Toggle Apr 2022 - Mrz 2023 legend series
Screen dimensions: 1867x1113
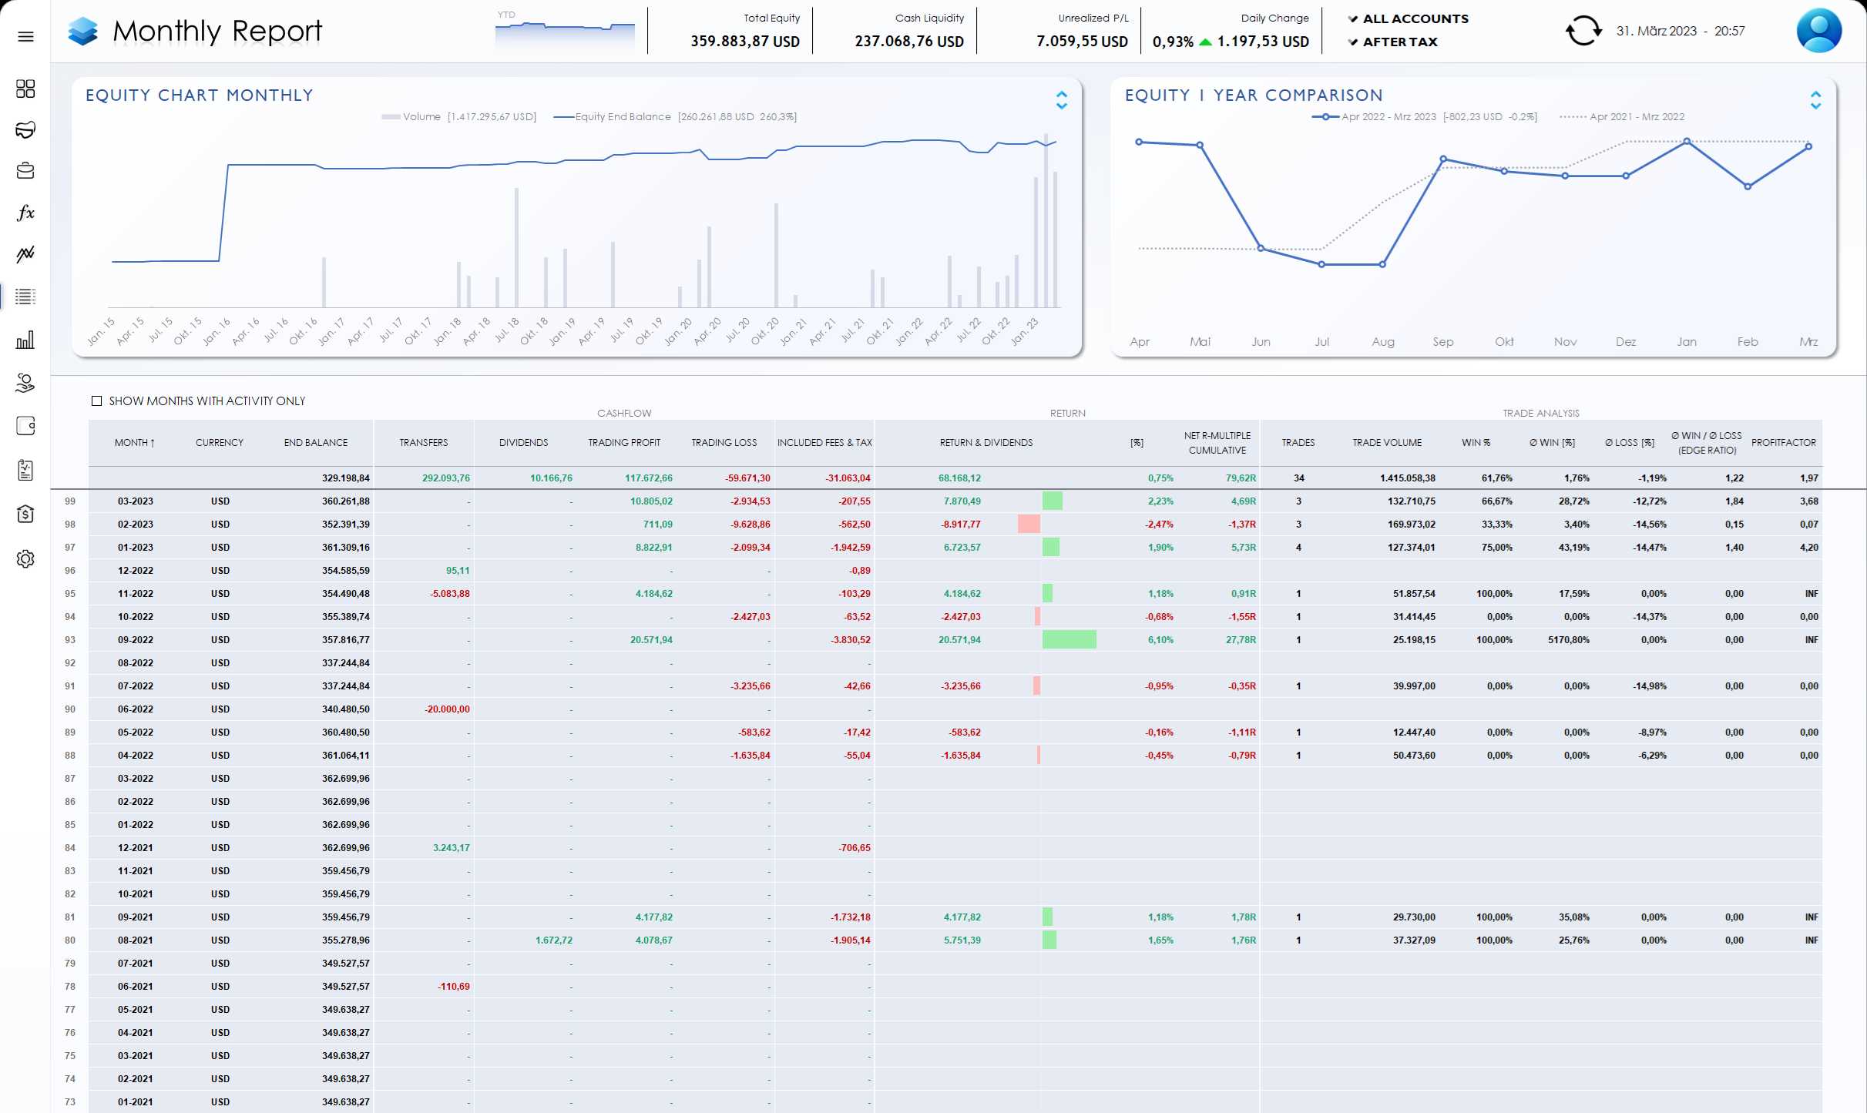click(1424, 117)
